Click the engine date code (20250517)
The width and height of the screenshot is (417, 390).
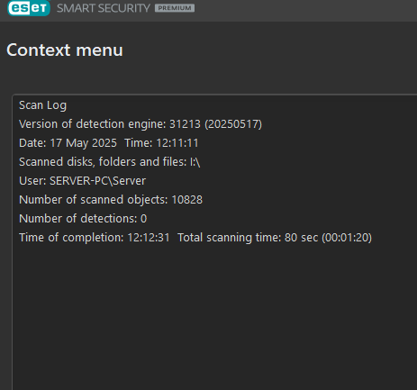click(233, 124)
